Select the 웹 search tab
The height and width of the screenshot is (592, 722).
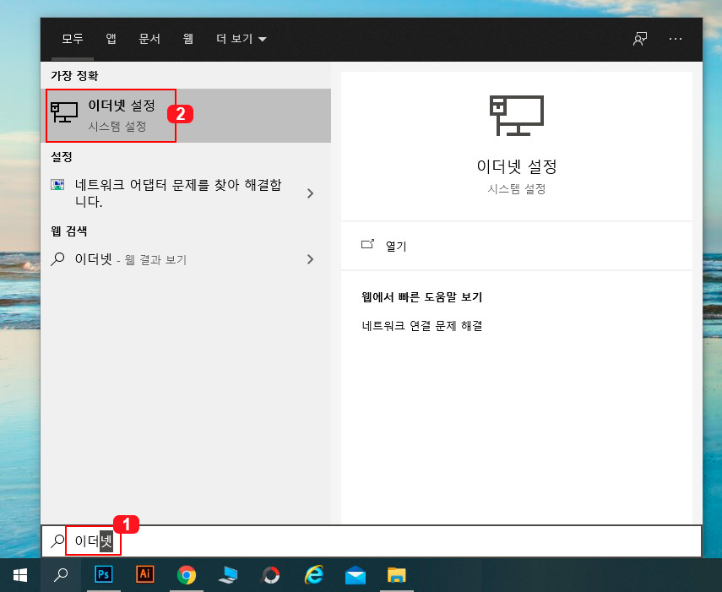[187, 39]
